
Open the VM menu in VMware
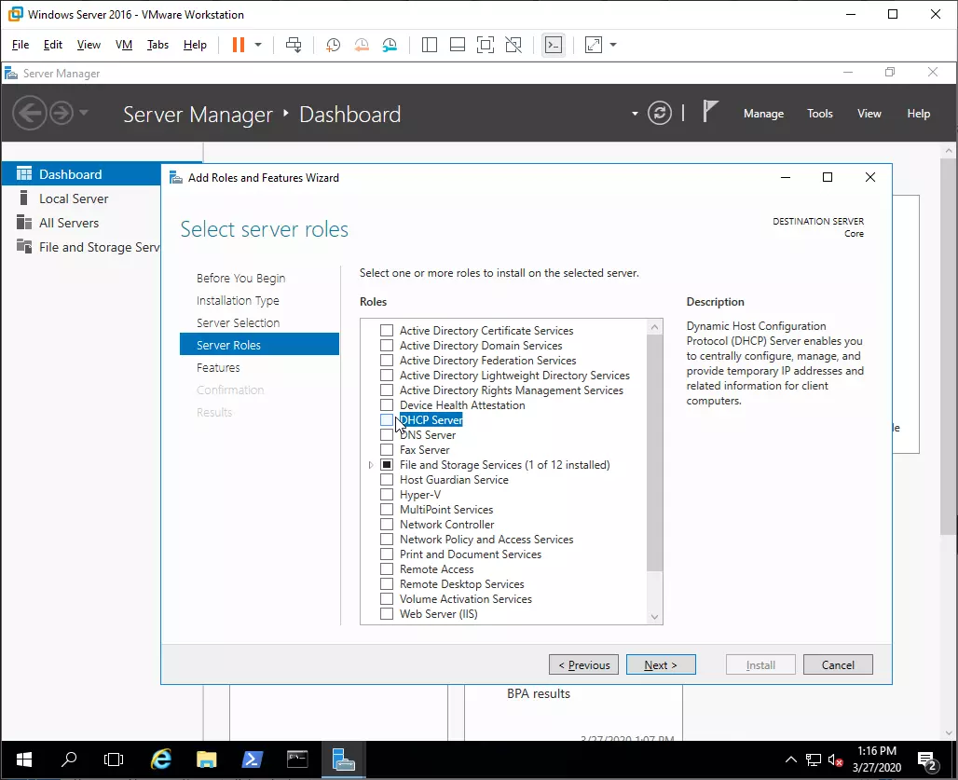pos(123,45)
